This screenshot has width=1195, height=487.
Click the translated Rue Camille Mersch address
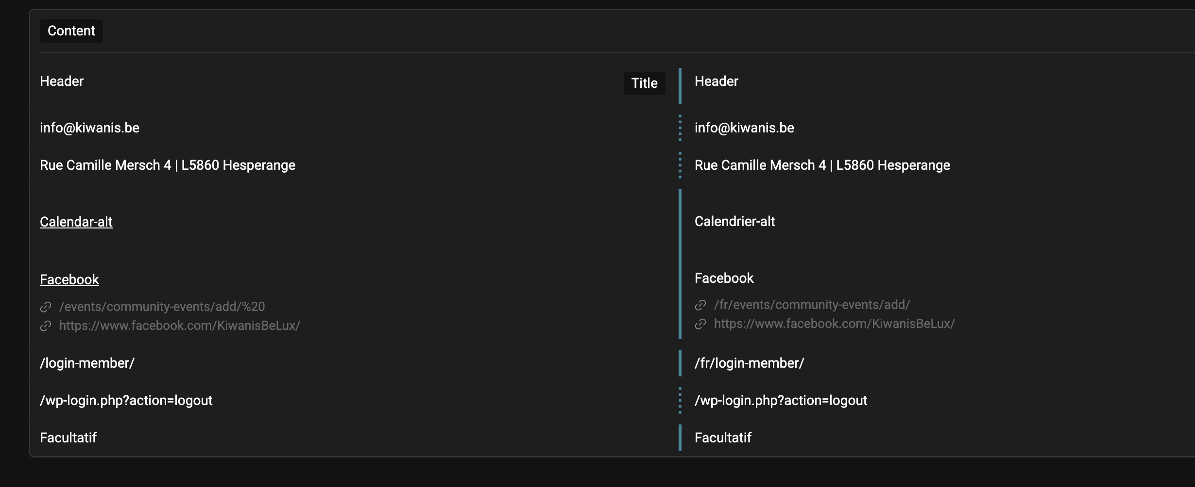(x=822, y=165)
